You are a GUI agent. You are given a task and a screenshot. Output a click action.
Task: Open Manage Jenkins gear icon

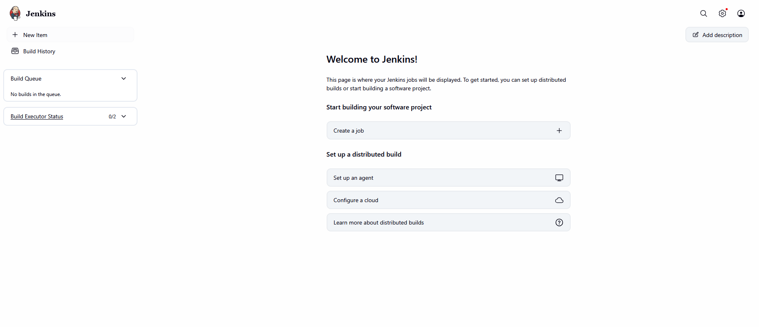(x=722, y=13)
